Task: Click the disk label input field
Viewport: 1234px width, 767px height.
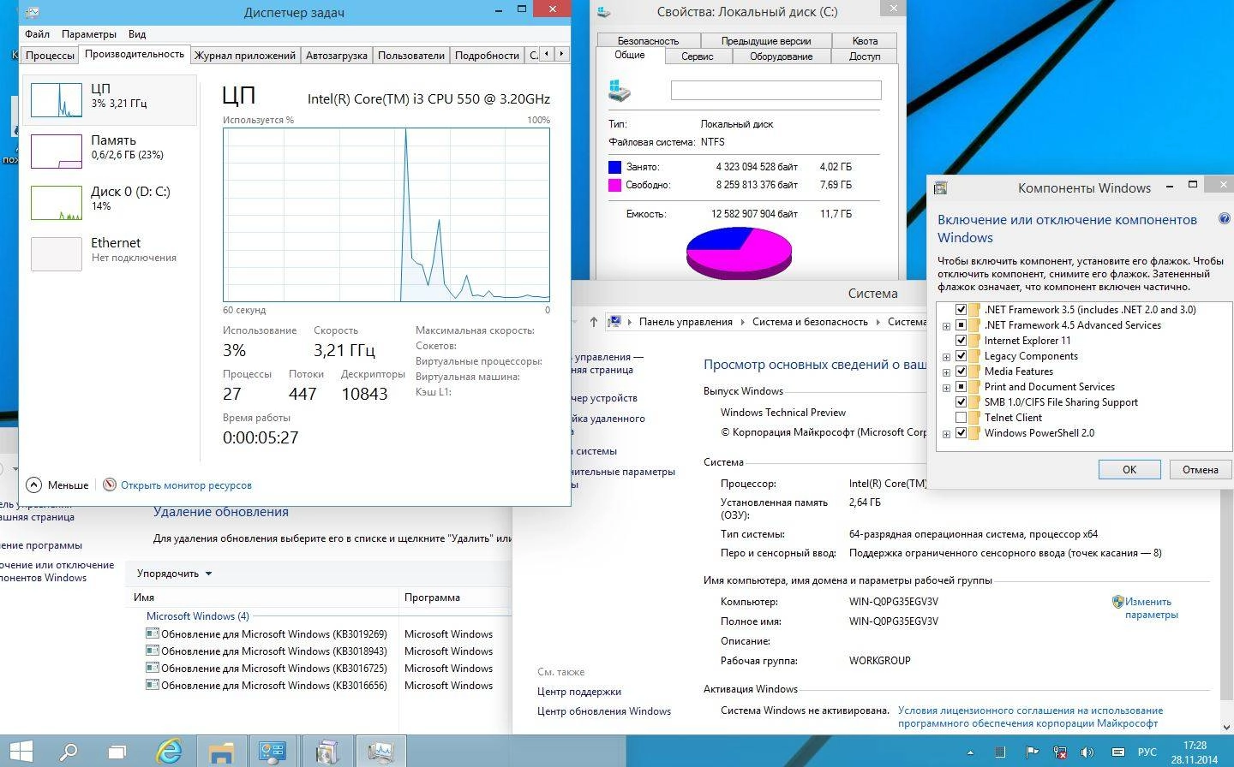Action: click(776, 90)
